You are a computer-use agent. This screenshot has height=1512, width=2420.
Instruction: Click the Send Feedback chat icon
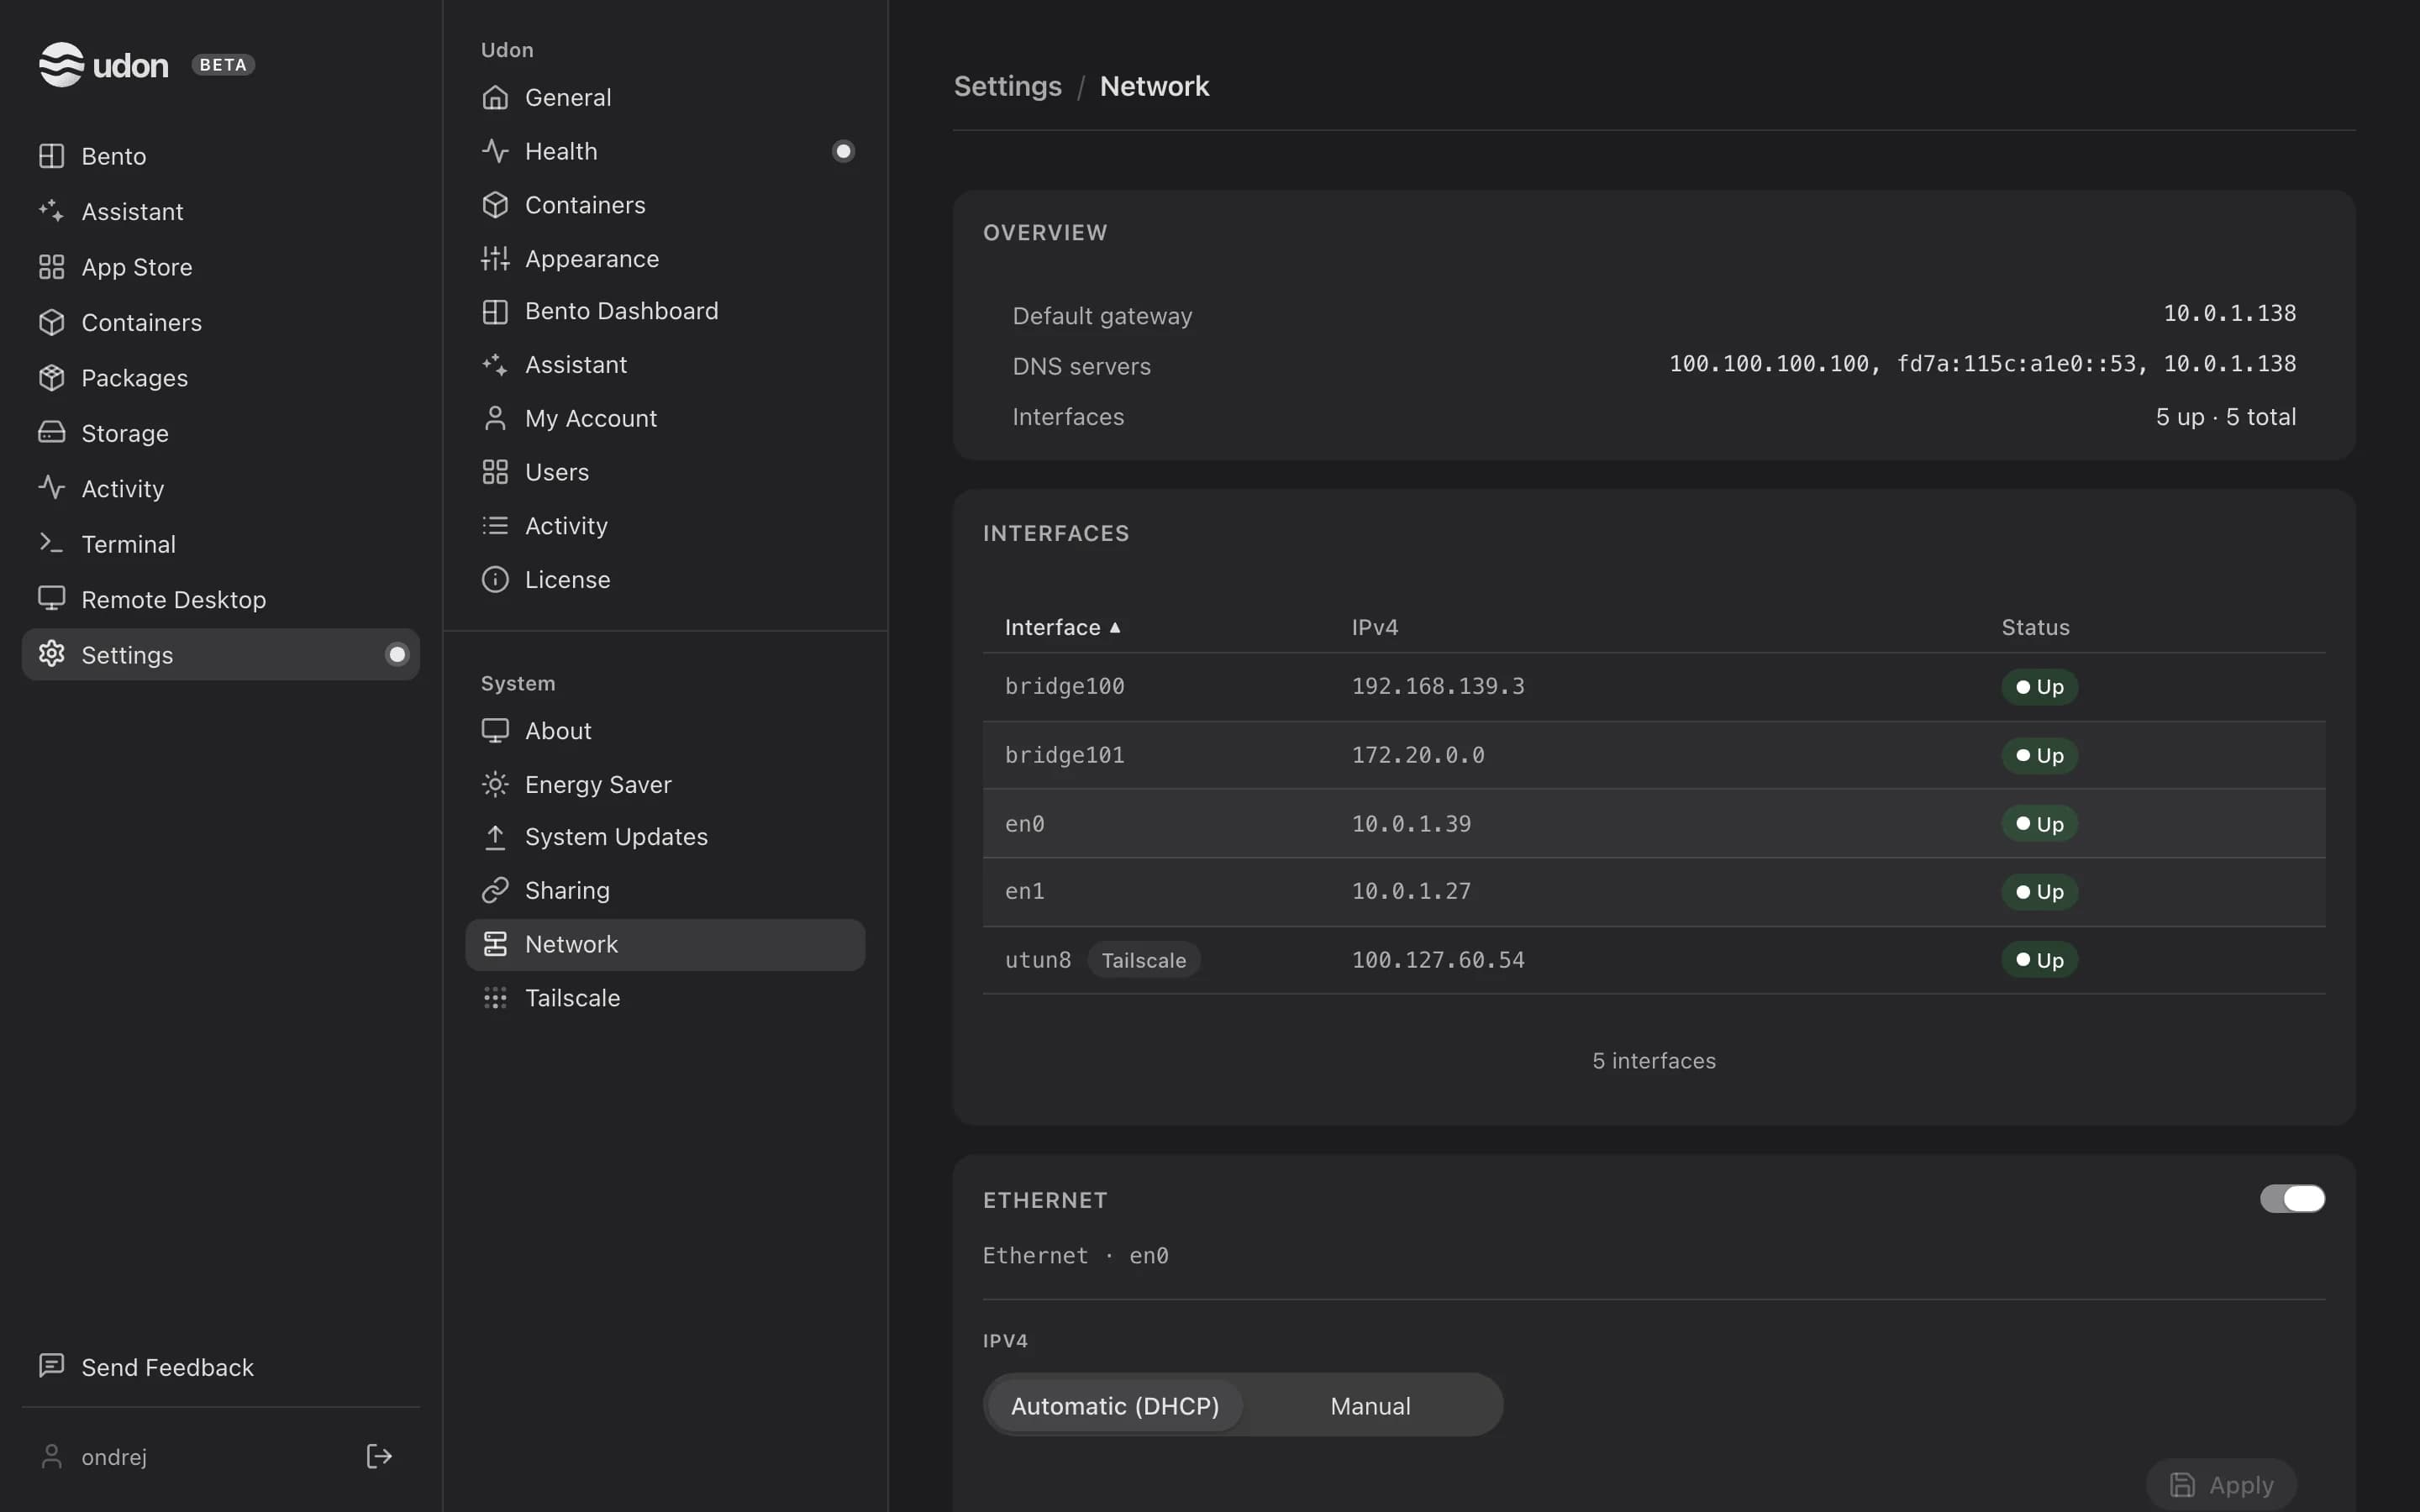click(x=51, y=1366)
